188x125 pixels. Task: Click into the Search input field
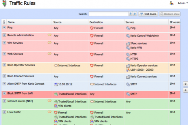108,14
